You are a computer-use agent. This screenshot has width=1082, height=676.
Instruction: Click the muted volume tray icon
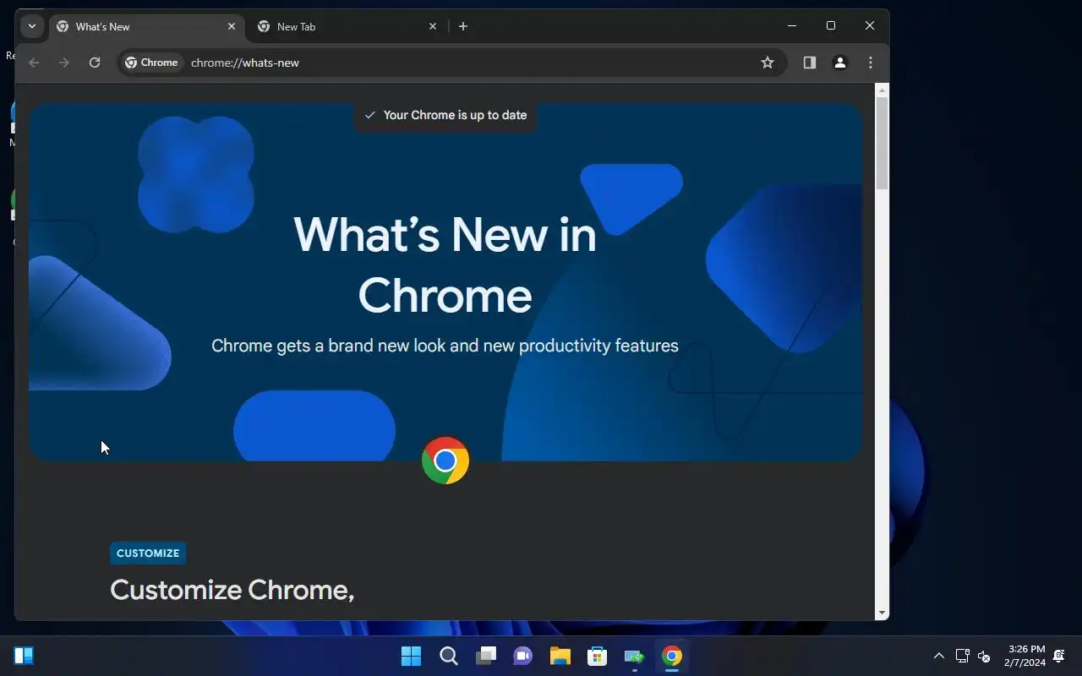pyautogui.click(x=984, y=656)
